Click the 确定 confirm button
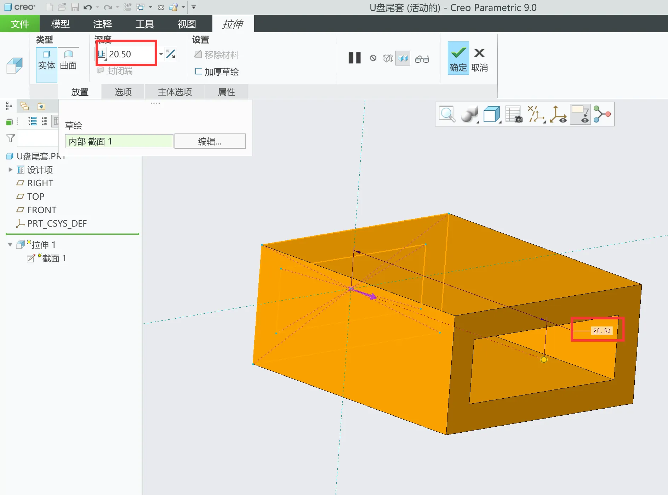This screenshot has height=495, width=668. coord(458,58)
